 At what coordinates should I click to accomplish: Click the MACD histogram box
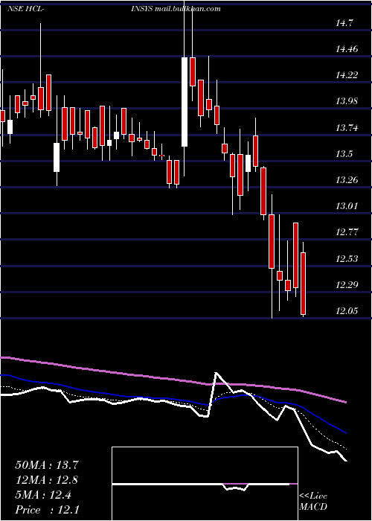[x=205, y=484]
